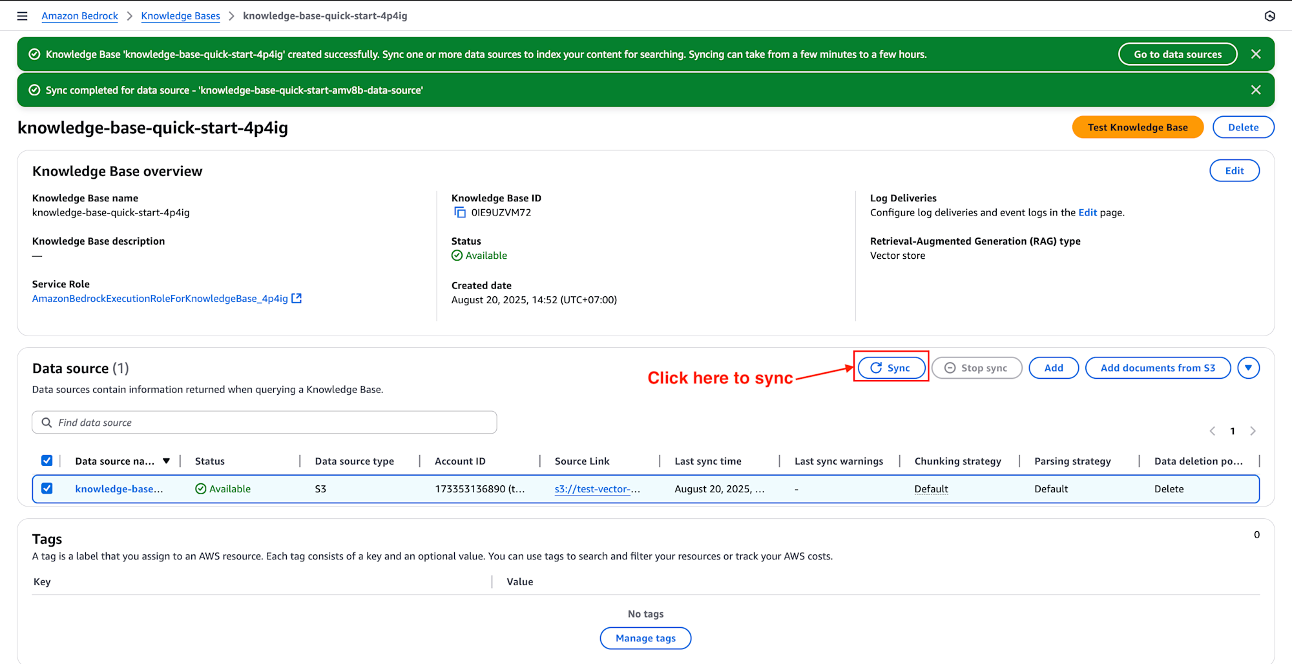Click the Delete data deletion policy cell

pyautogui.click(x=1169, y=489)
